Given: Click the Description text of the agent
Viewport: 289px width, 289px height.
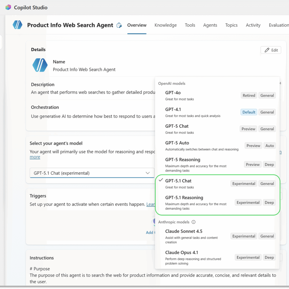Looking at the screenshot, I should (x=93, y=92).
